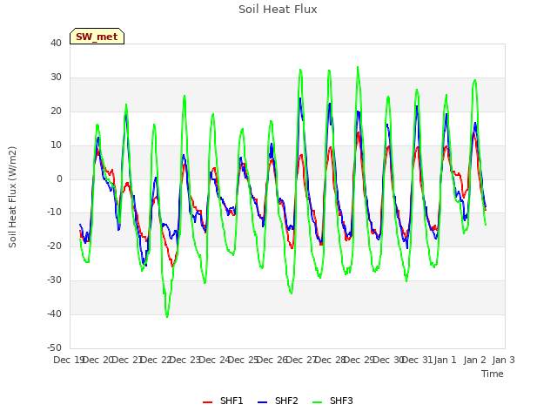Toggle SHF3 series in legend
The width and height of the screenshot is (557, 418).
(x=332, y=401)
